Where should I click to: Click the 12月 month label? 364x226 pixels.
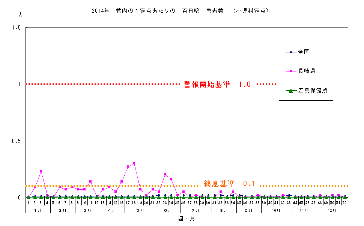[x=332, y=211]
